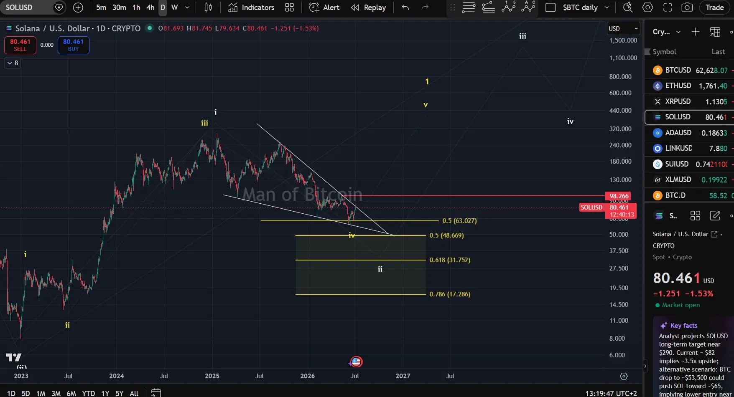Open watchlist advanced view table icon

(x=715, y=32)
